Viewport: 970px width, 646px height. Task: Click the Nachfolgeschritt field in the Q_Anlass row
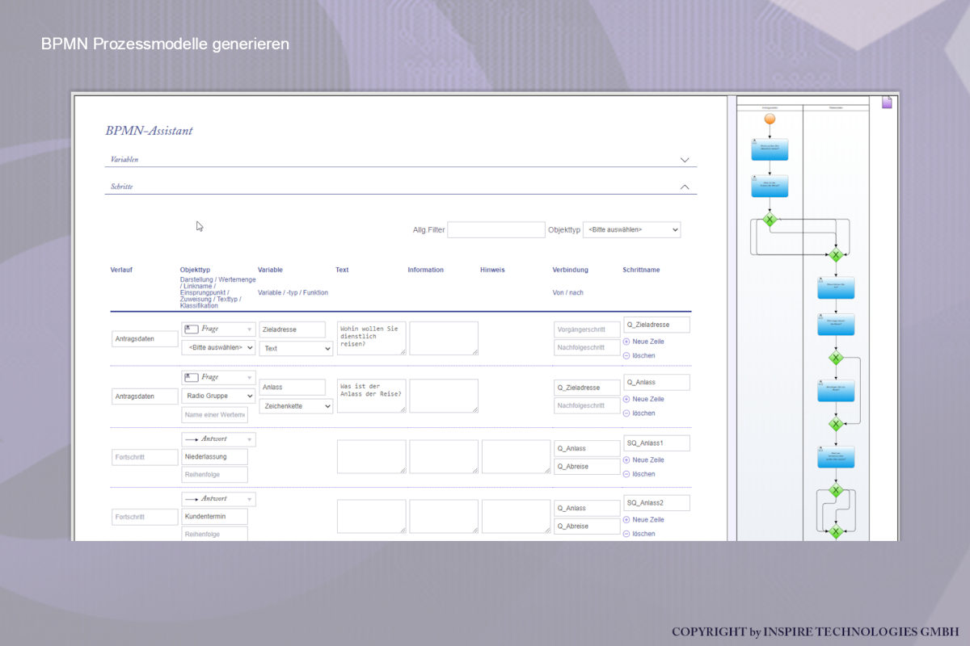(588, 405)
